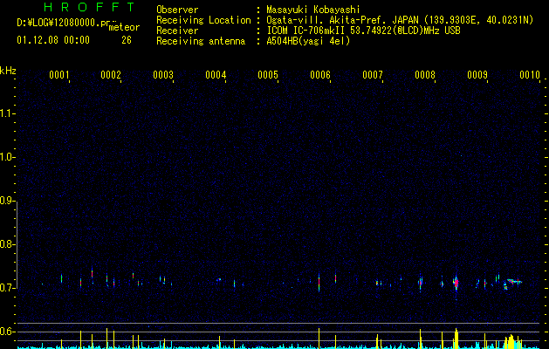Click time marker 0010
549x349 pixels.
click(530, 75)
